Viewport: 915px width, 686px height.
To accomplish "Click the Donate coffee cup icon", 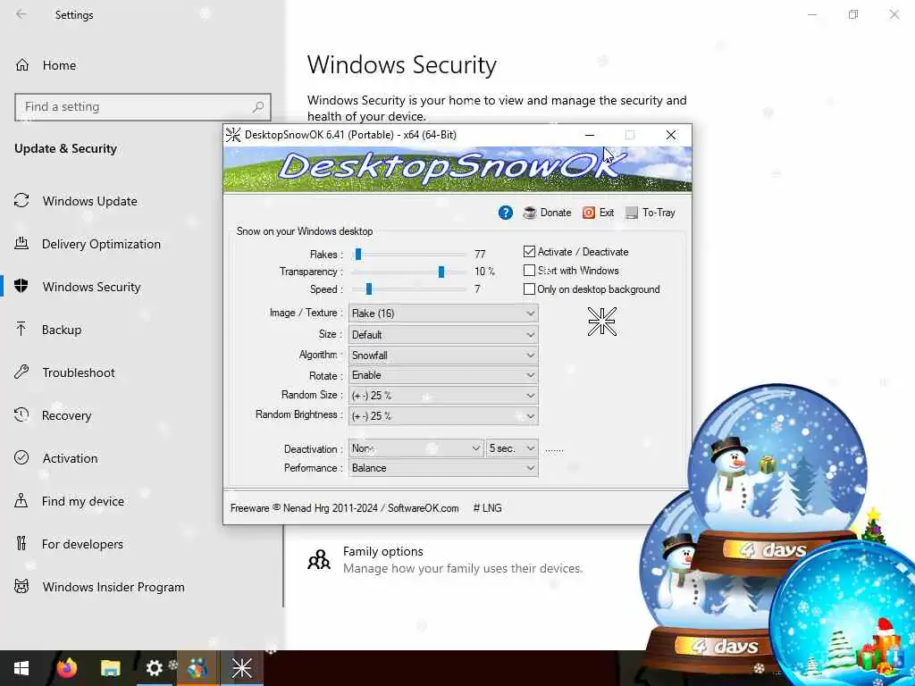I will 530,213.
